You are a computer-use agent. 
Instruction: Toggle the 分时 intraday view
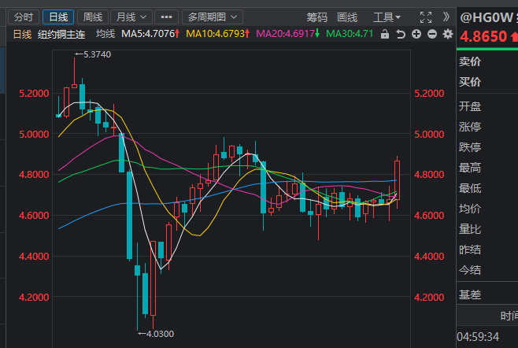tap(24, 17)
